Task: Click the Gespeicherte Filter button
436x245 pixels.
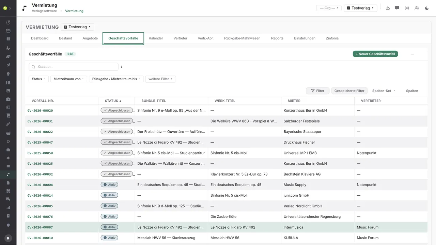Action: pyautogui.click(x=349, y=91)
